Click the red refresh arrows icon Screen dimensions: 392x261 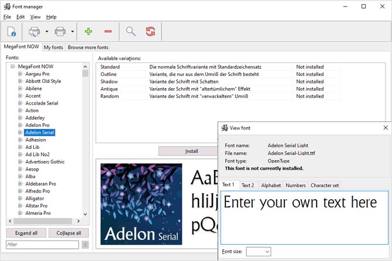[x=150, y=32]
